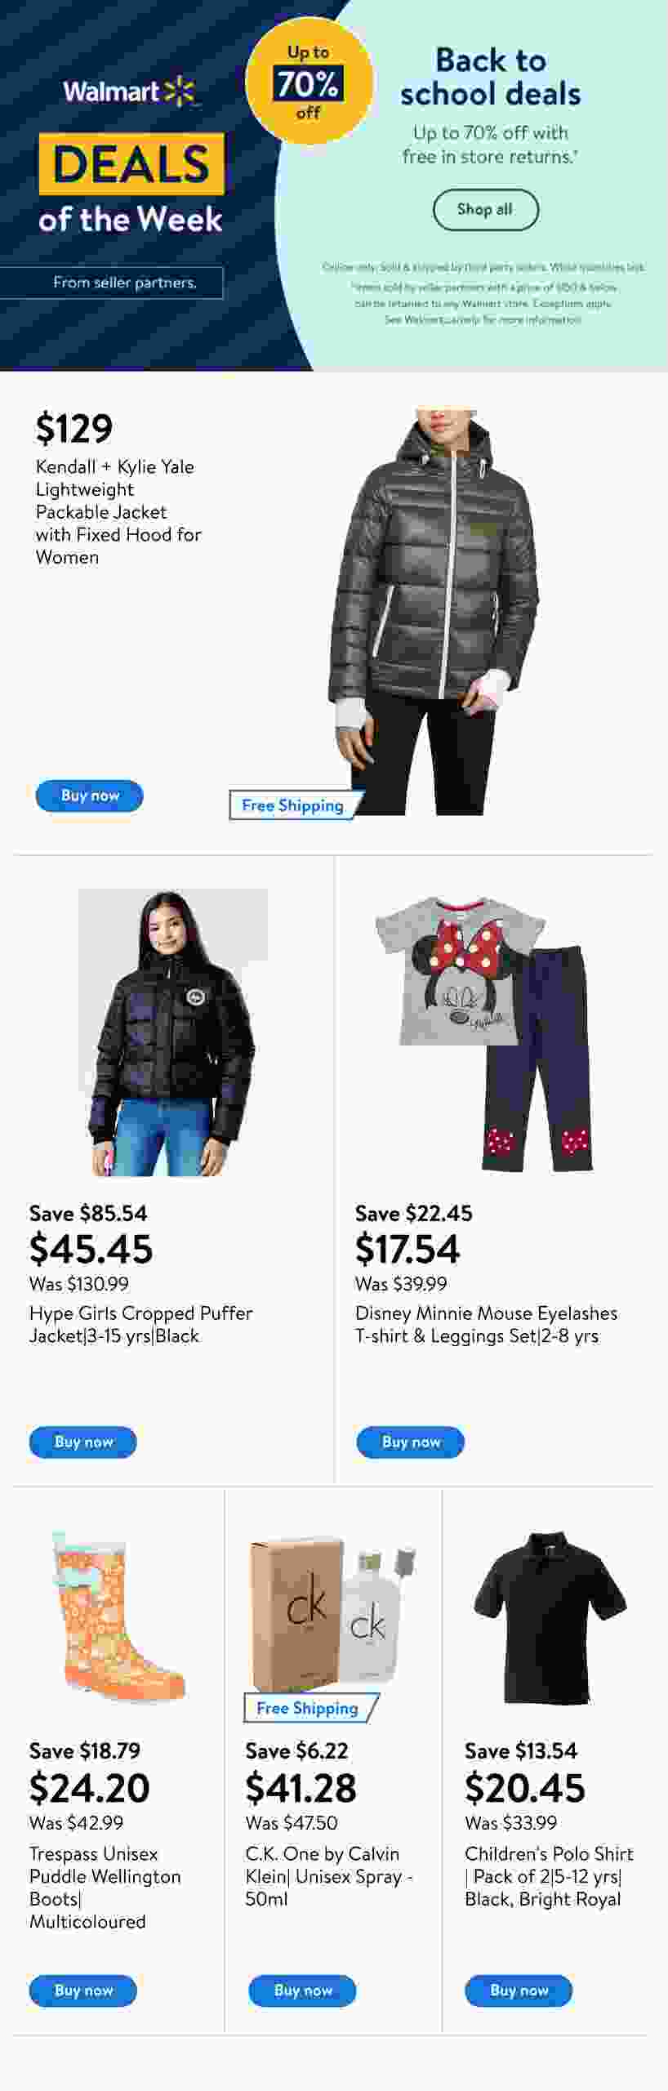The image size is (668, 2091).
Task: Buy the Trespass Puddle Wellington Boots
Action: [83, 1991]
